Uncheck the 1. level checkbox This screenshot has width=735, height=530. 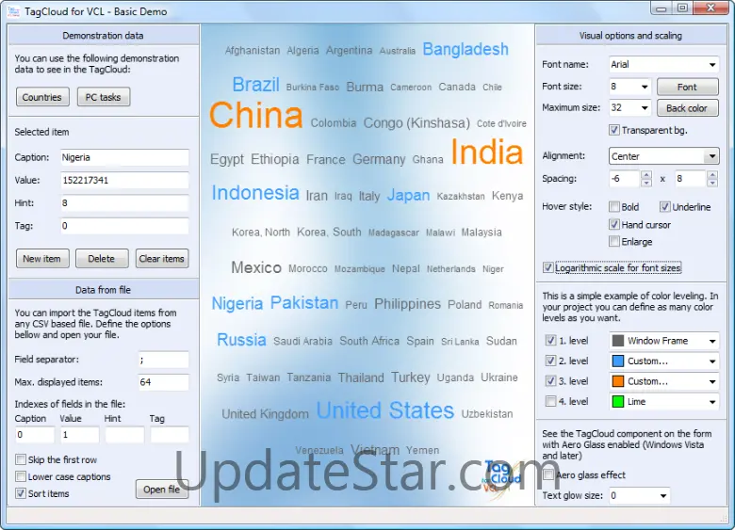point(551,341)
